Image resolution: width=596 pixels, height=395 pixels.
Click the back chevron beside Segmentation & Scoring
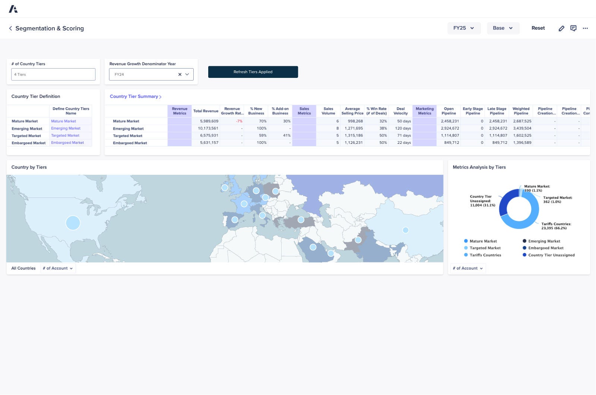tap(10, 28)
